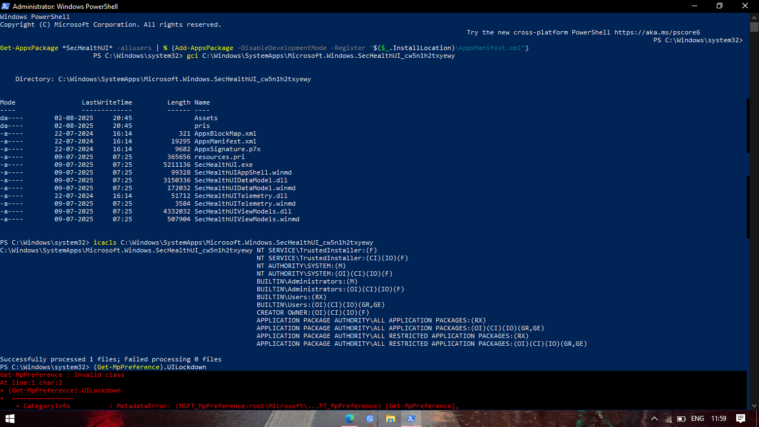Click 'SecHealthUITelemetry.winmd' file name
This screenshot has width=759, height=427.
click(245, 203)
